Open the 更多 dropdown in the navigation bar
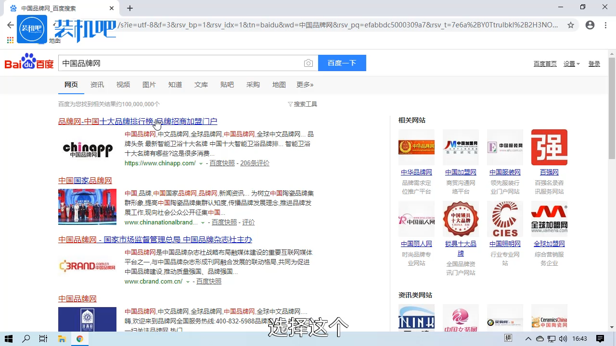The height and width of the screenshot is (346, 616). tap(305, 85)
